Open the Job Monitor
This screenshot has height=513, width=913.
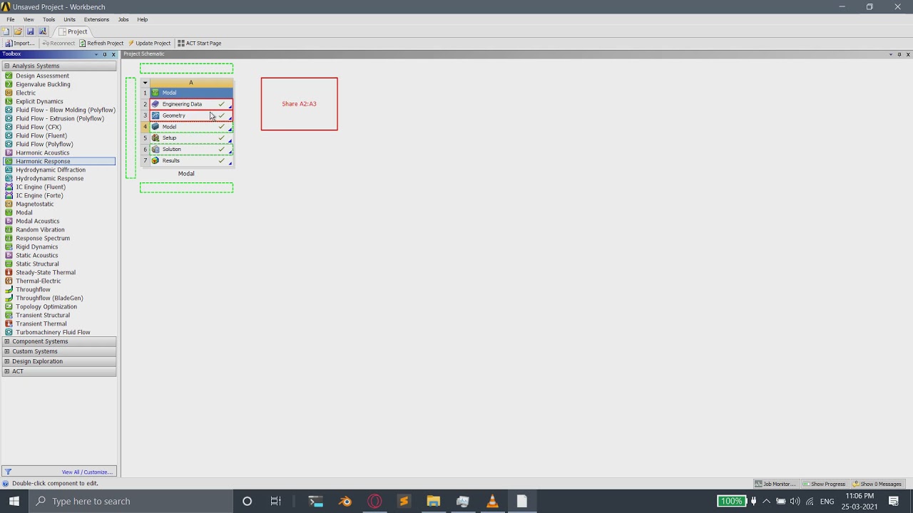[775, 484]
